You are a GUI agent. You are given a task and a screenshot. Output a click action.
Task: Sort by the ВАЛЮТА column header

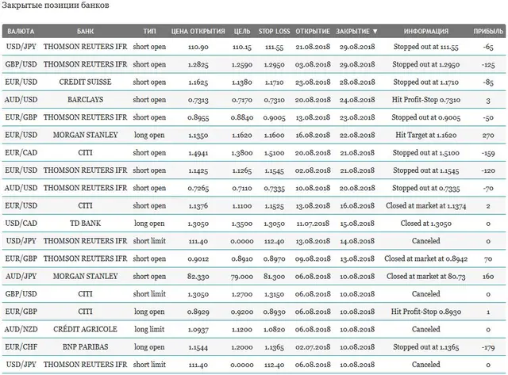21,32
